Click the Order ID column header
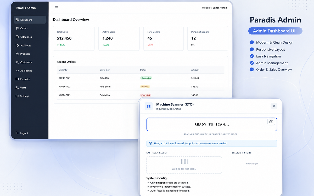This screenshot has width=314, height=196. click(63, 70)
